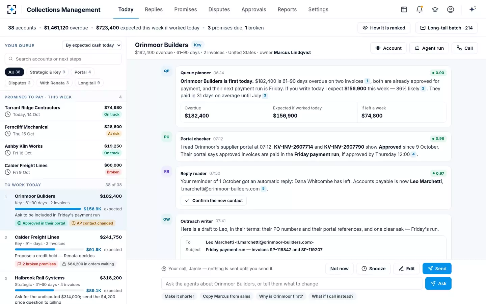Open Tarrant Ridge Contractors promise row
This screenshot has width=486, height=304.
point(63,111)
